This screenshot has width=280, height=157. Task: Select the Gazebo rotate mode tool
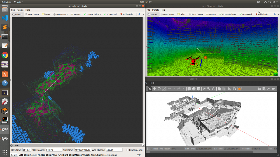(x=159, y=89)
